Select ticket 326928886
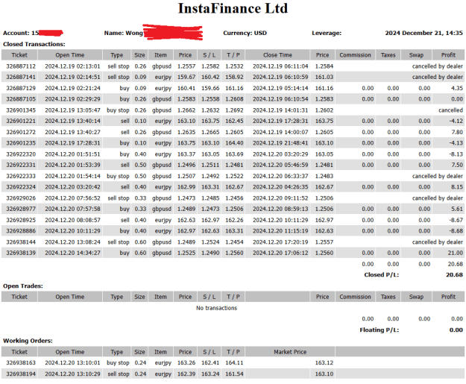 click(x=21, y=231)
